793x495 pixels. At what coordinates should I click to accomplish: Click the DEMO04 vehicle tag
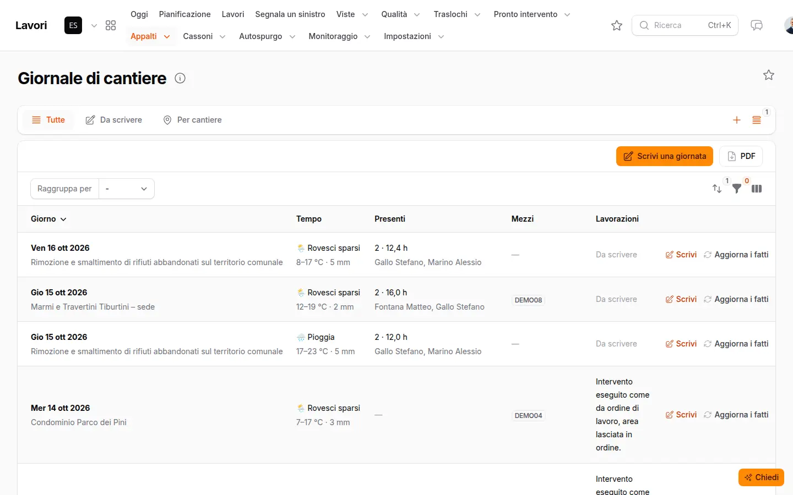(528, 416)
